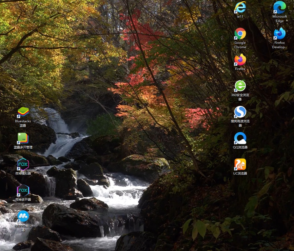The height and width of the screenshot is (251, 294).
Task: Click the MuMu模拟器 blue round icon
Action: 23,216
